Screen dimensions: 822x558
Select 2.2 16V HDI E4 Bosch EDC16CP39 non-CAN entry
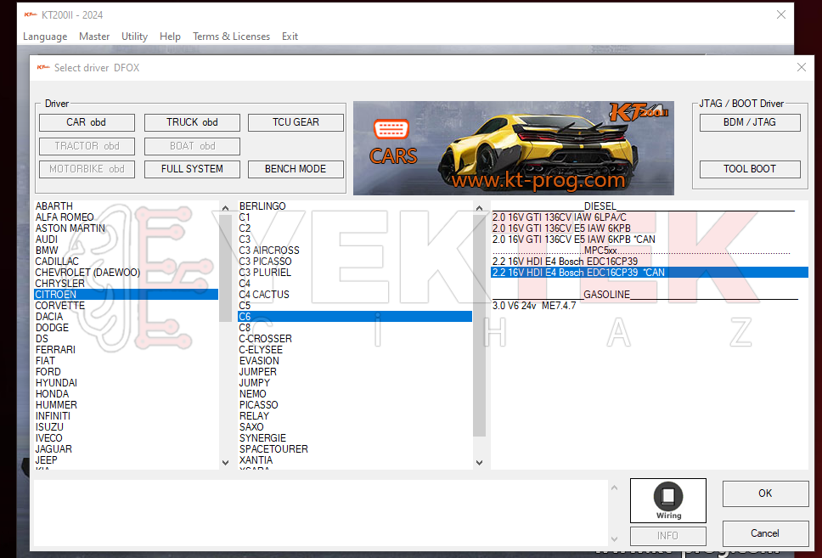(649, 262)
